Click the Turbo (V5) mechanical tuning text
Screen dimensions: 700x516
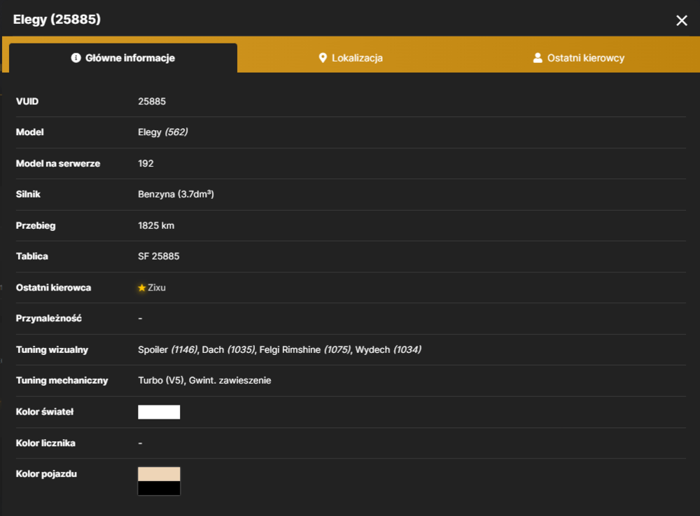tap(161, 380)
